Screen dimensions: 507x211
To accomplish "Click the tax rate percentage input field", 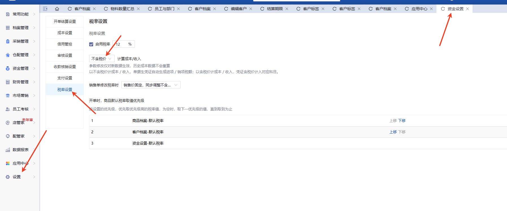I will coord(121,44).
